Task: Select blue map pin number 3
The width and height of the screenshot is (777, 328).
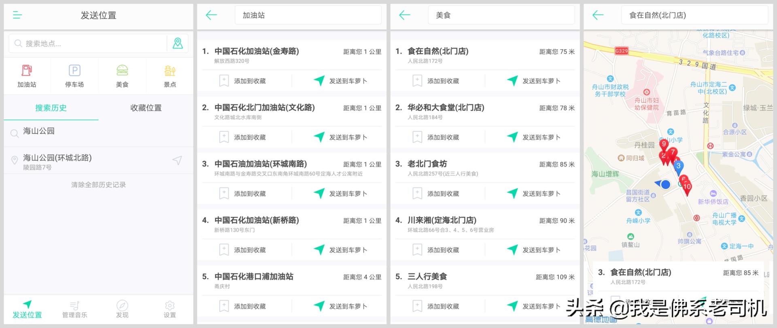Action: tap(679, 167)
